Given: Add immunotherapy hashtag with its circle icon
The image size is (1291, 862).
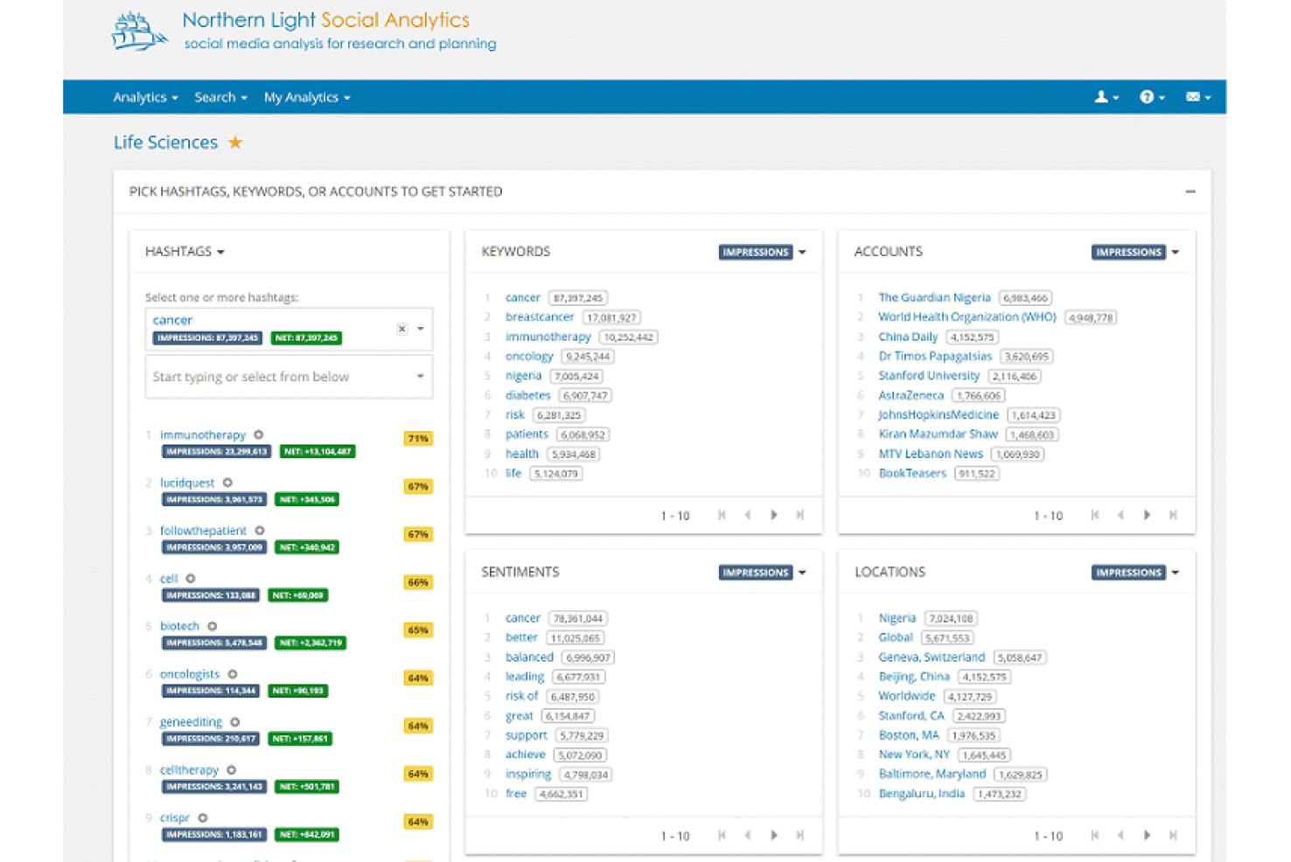Looking at the screenshot, I should [x=259, y=434].
